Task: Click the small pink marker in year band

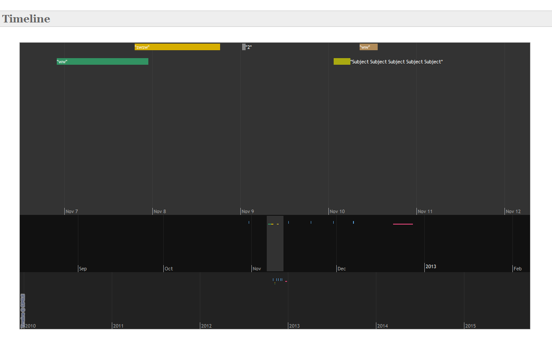Action: [286, 281]
